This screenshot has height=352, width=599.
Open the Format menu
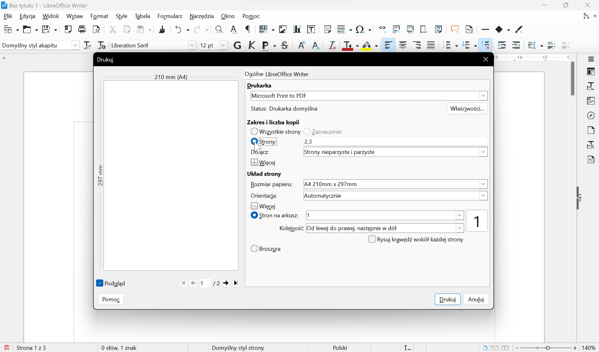pos(99,16)
